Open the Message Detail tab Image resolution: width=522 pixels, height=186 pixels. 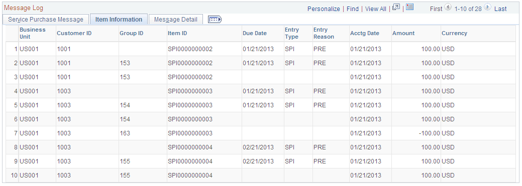(176, 19)
